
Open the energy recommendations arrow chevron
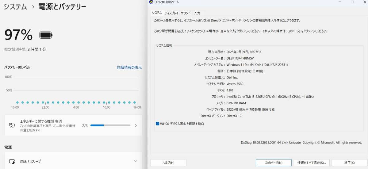[136, 125]
